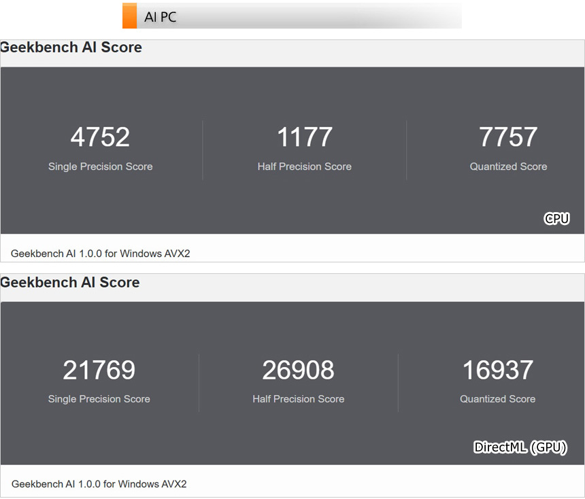
Task: Click the CPU overlay label
Action: click(556, 218)
